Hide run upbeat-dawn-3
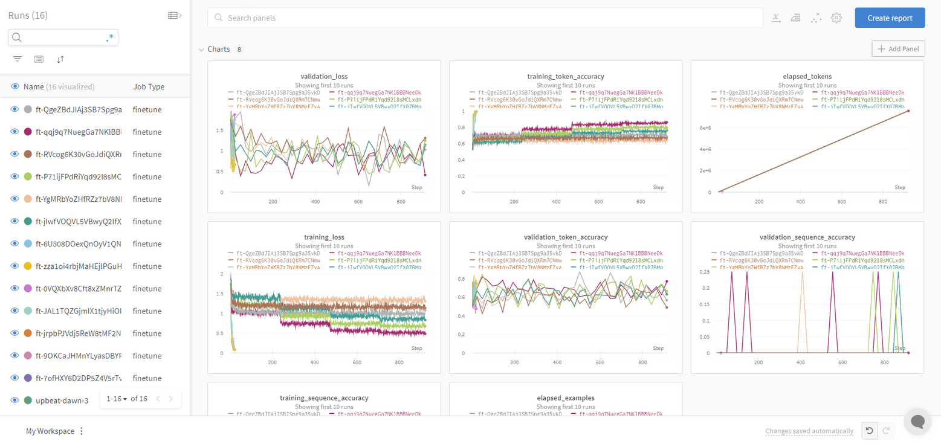This screenshot has height=444, width=941. [x=15, y=400]
